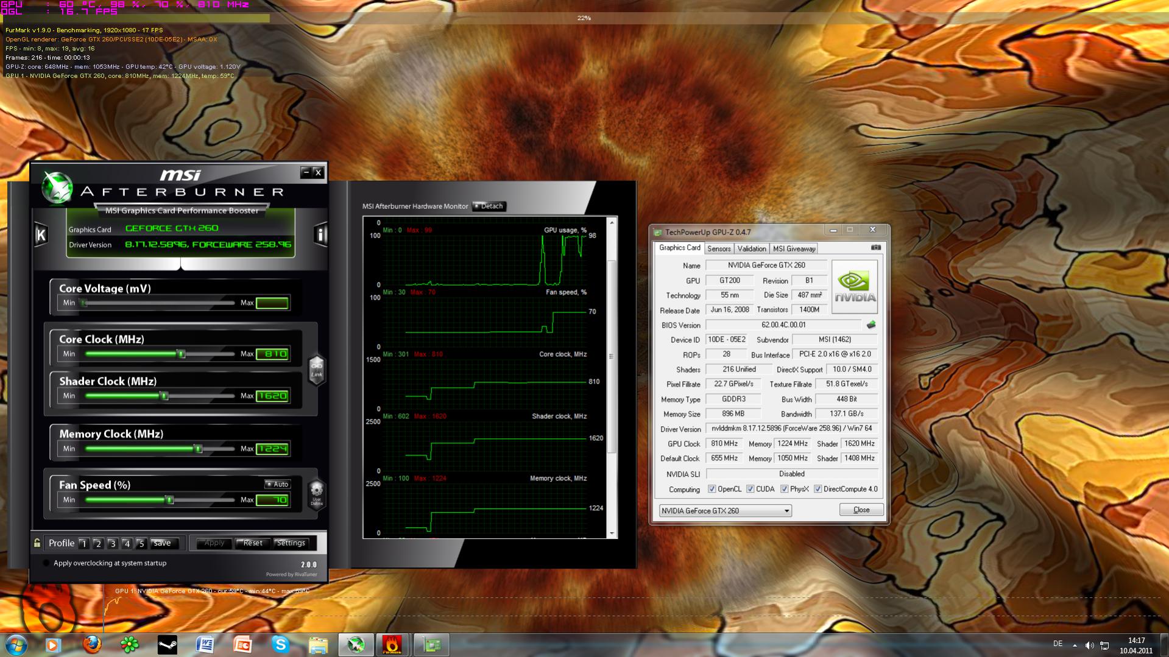The image size is (1169, 657).
Task: Click the hardware monitor scroll-up arrow
Action: (612, 222)
